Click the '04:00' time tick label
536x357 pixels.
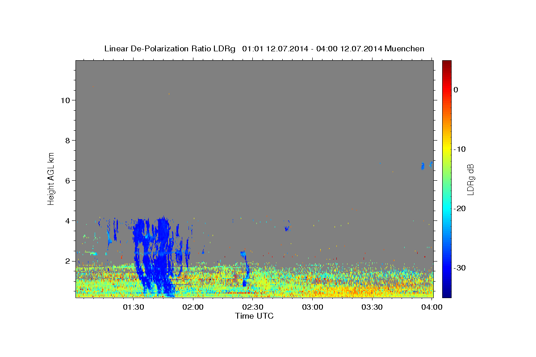pos(432,307)
